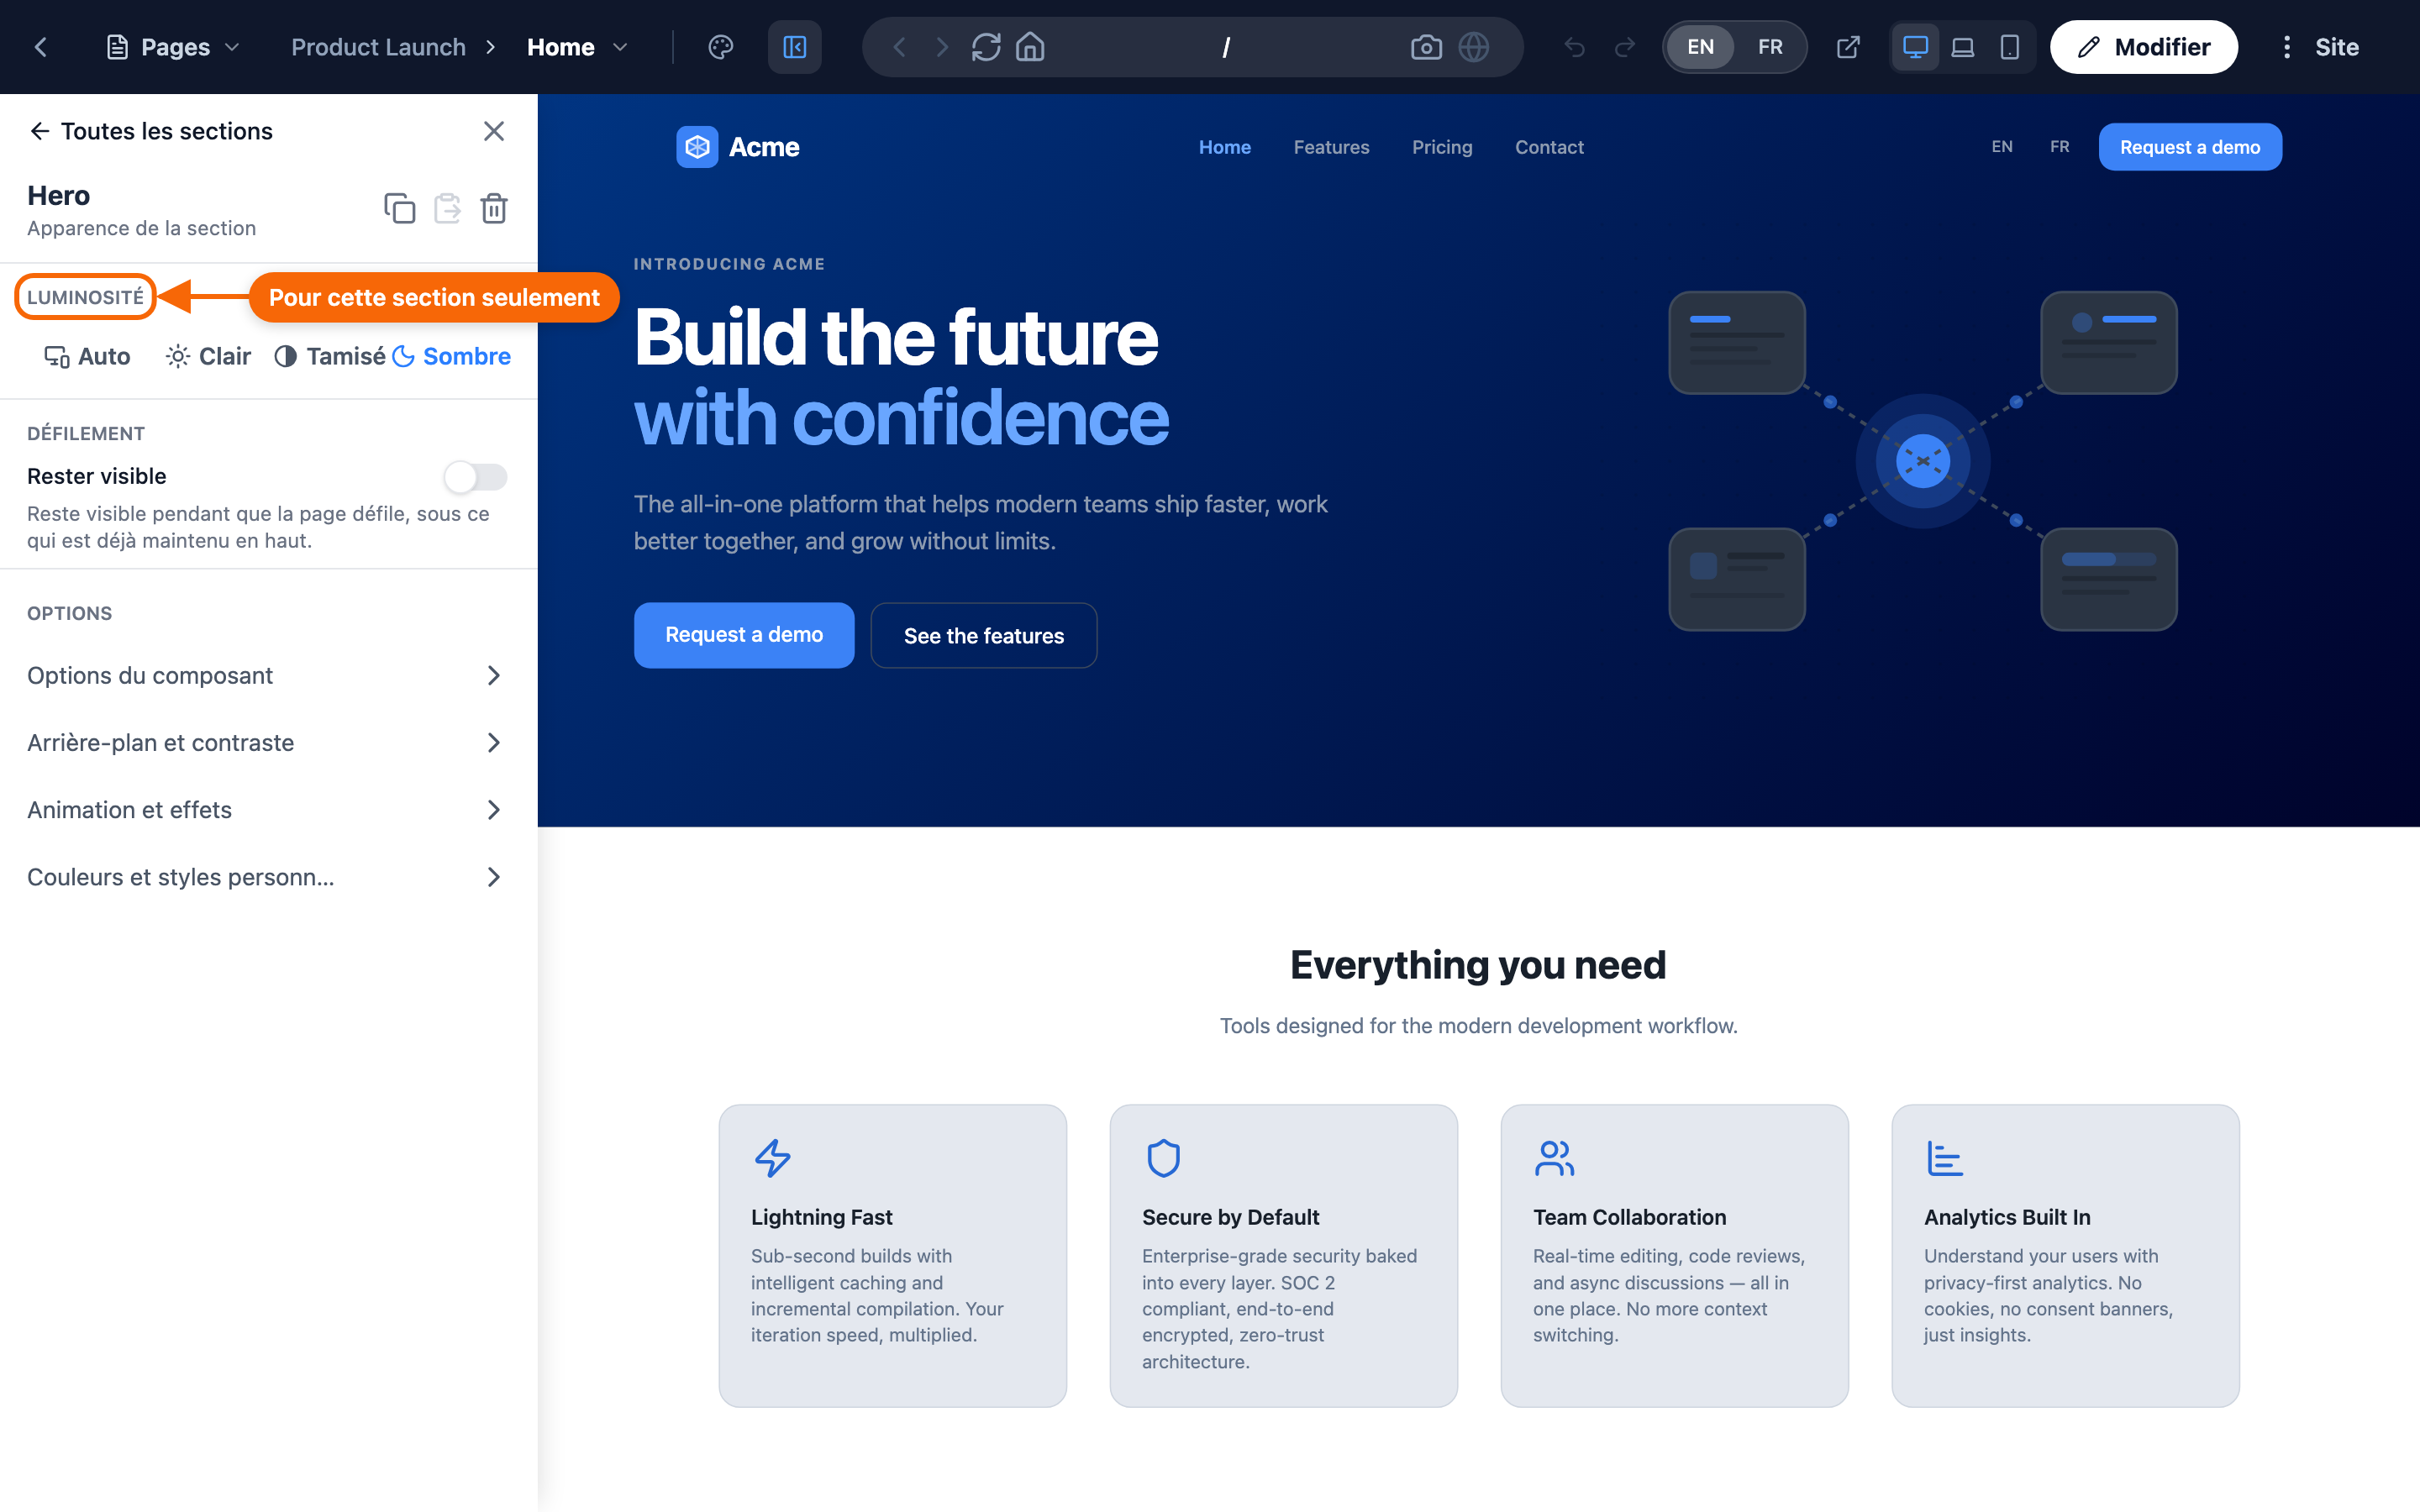Open the Site menu
This screenshot has width=2420, height=1512.
click(x=2319, y=47)
